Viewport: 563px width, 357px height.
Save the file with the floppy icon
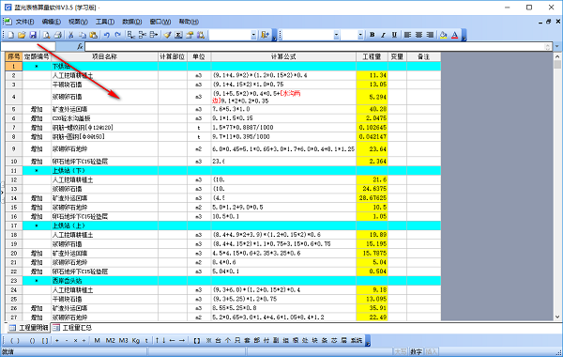33,35
